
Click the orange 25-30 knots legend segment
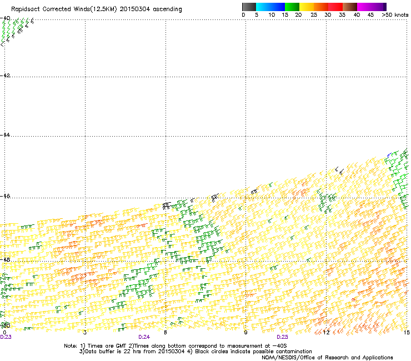pyautogui.click(x=321, y=7)
